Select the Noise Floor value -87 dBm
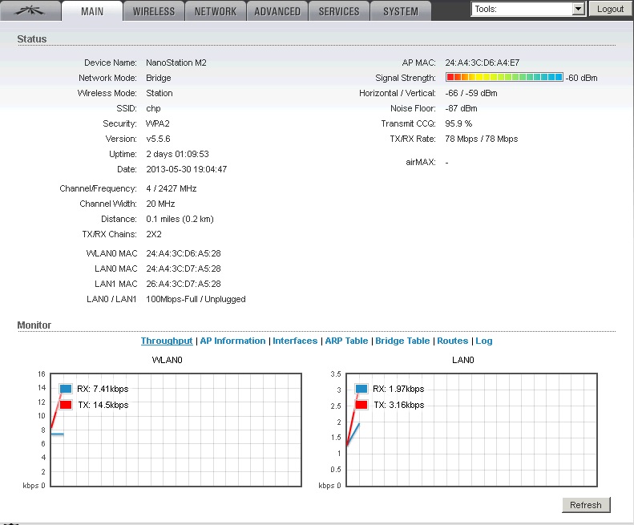Image resolution: width=634 pixels, height=525 pixels. [x=462, y=108]
